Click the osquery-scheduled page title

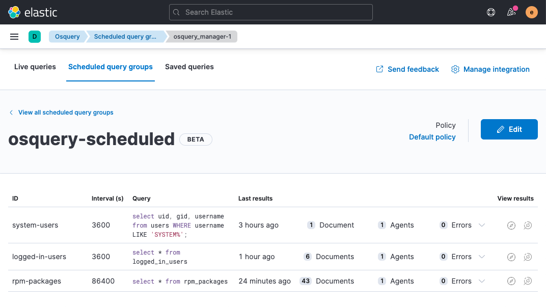click(92, 139)
